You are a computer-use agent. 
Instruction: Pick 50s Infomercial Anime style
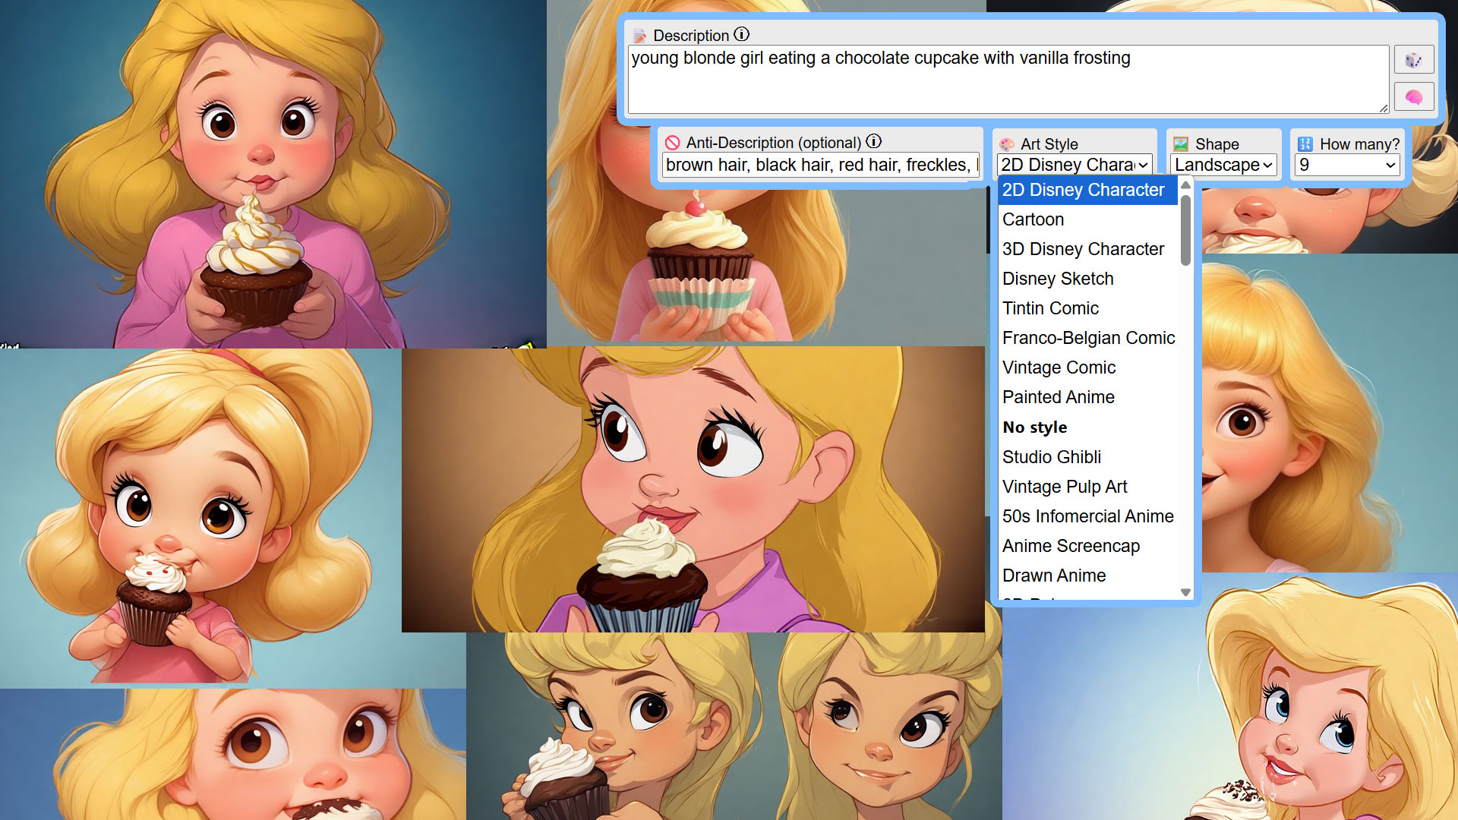click(x=1087, y=516)
